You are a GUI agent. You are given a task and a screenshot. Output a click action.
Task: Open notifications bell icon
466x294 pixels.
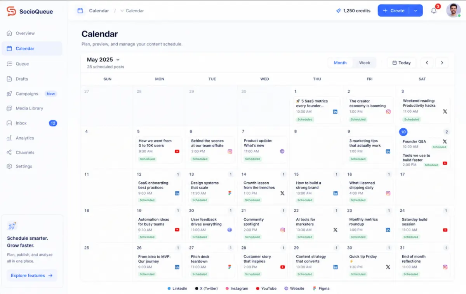pyautogui.click(x=434, y=10)
